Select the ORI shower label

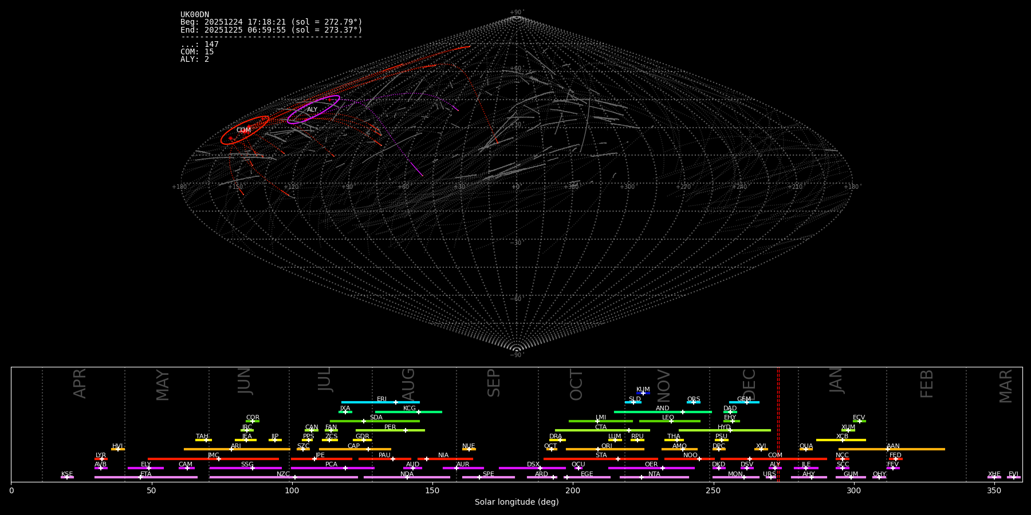pyautogui.click(x=607, y=446)
